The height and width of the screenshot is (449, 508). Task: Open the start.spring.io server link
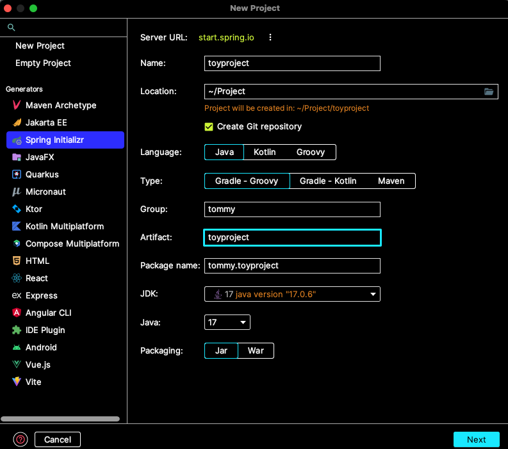click(226, 38)
